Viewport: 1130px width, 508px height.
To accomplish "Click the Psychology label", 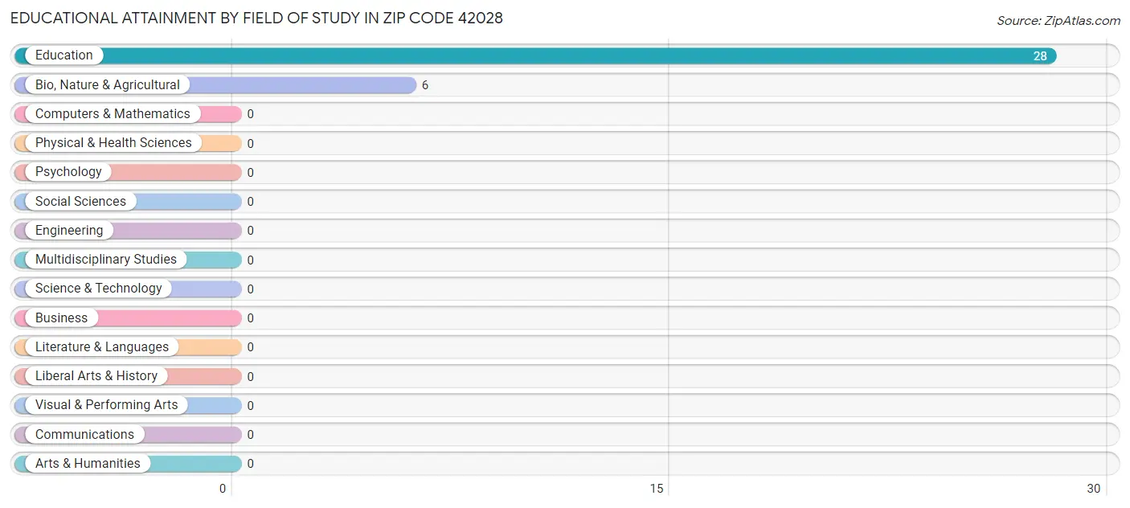I will (68, 172).
